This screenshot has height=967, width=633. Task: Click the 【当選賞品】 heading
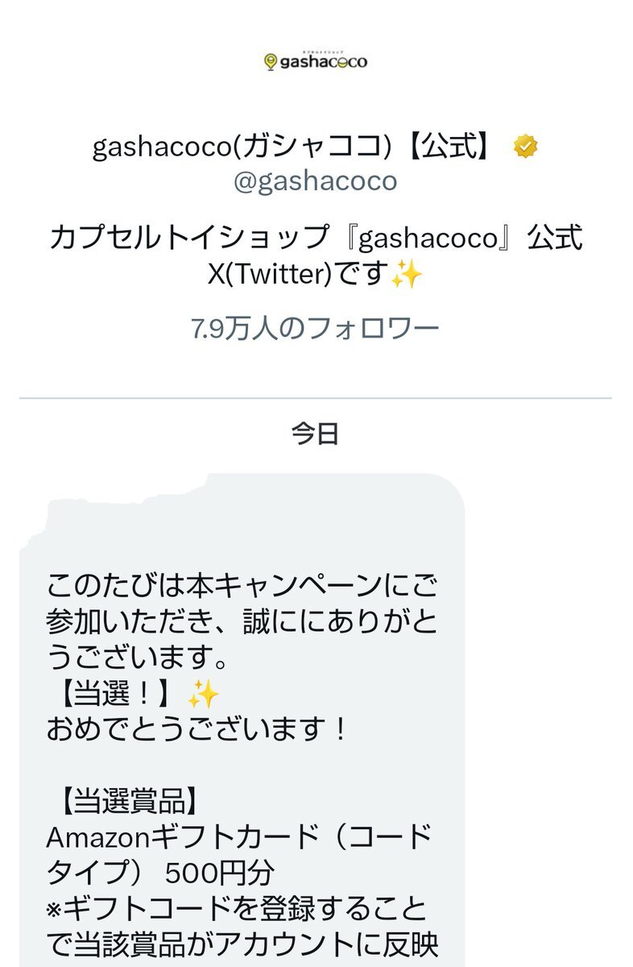point(126,802)
